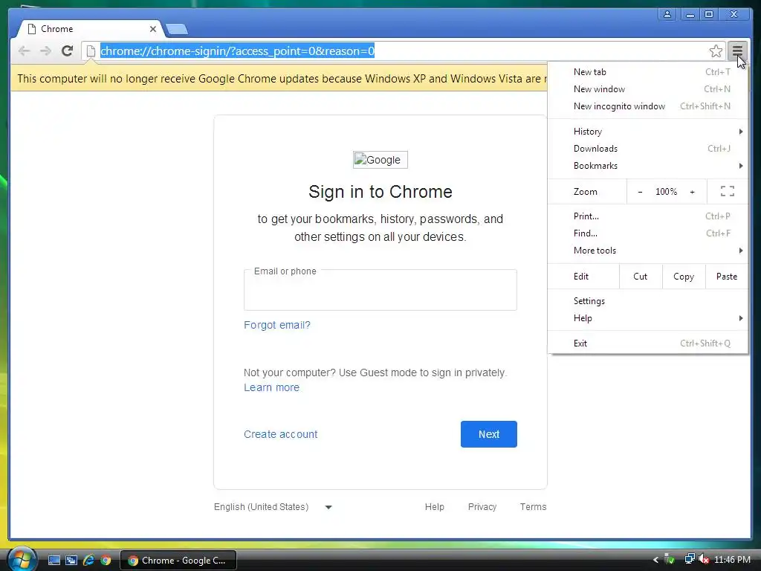
Task: Increase zoom with the plus button
Action: pos(692,192)
